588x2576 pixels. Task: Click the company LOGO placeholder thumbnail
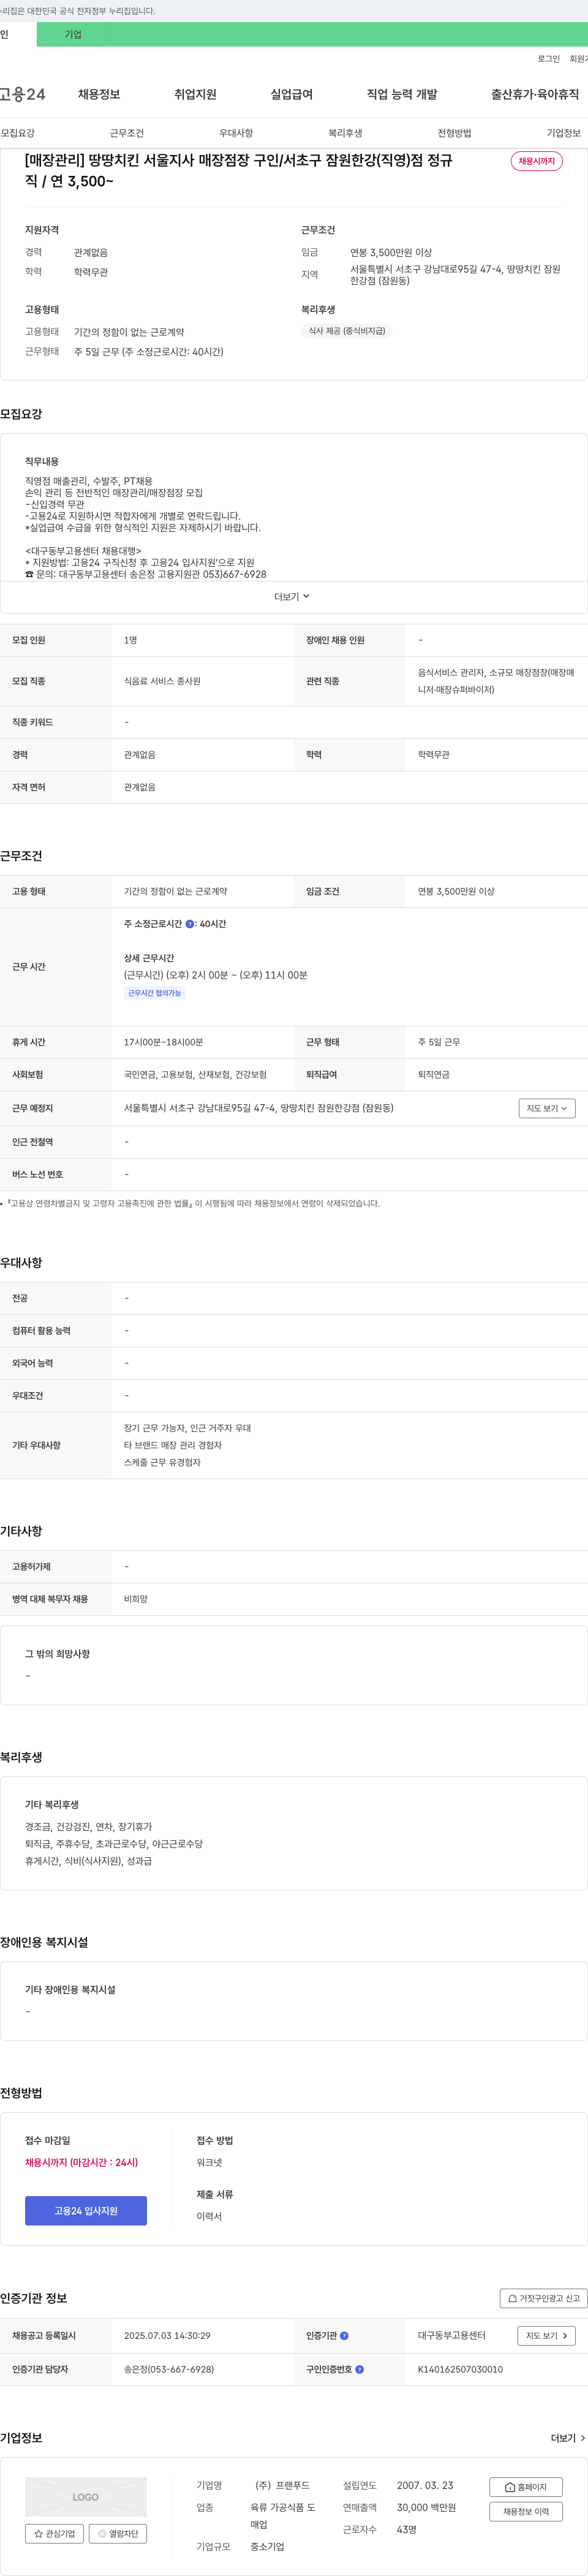click(86, 2497)
